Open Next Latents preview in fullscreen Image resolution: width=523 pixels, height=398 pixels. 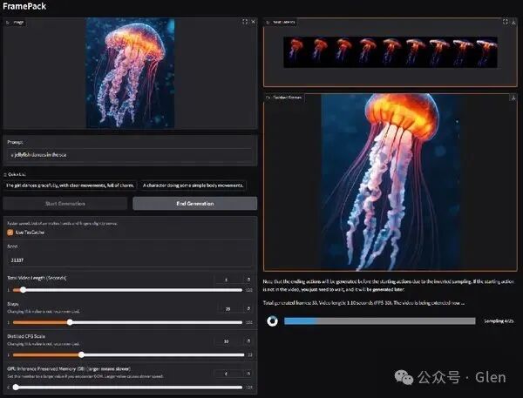pyautogui.click(x=505, y=22)
